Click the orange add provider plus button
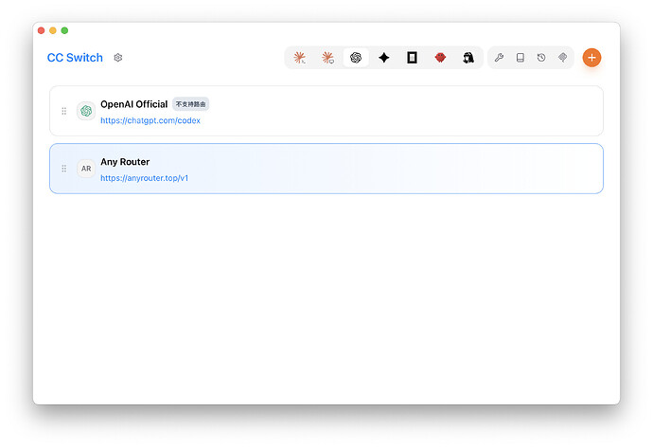The height and width of the screenshot is (448, 653). [591, 58]
